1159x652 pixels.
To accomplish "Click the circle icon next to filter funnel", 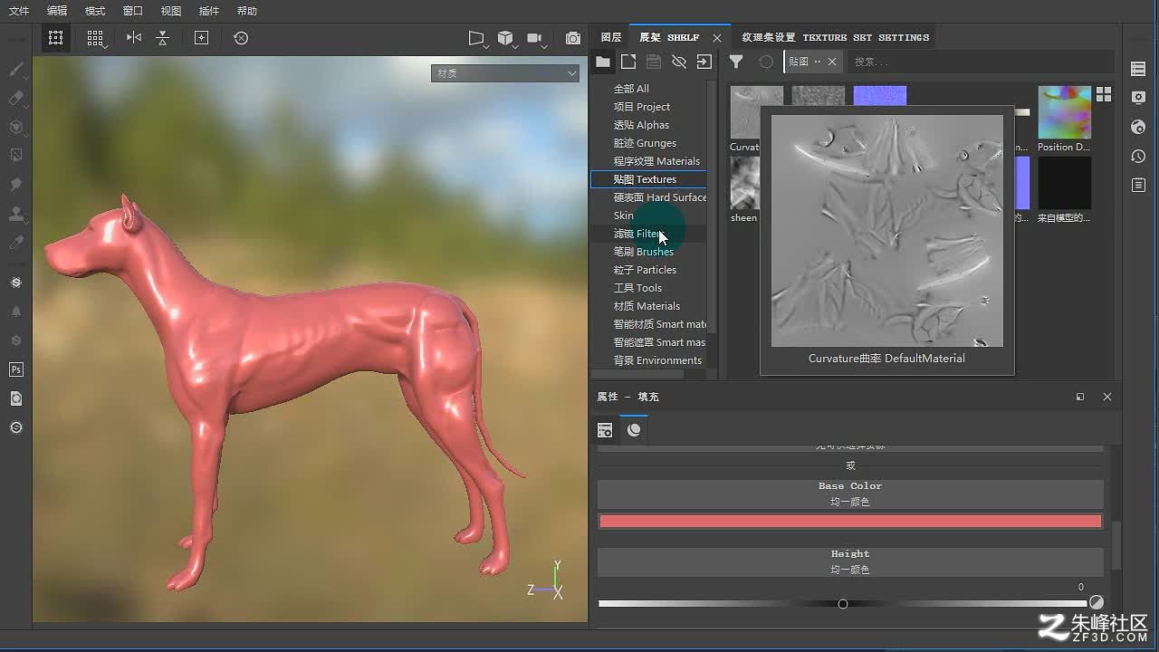I will pyautogui.click(x=766, y=62).
